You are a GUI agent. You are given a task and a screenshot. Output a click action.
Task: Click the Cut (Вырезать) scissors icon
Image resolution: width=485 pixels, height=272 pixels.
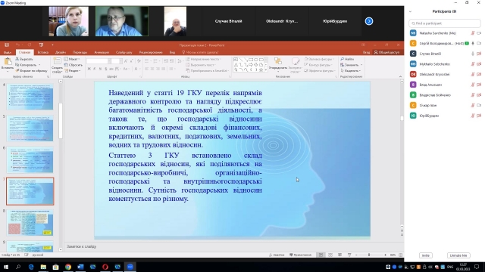(17, 59)
